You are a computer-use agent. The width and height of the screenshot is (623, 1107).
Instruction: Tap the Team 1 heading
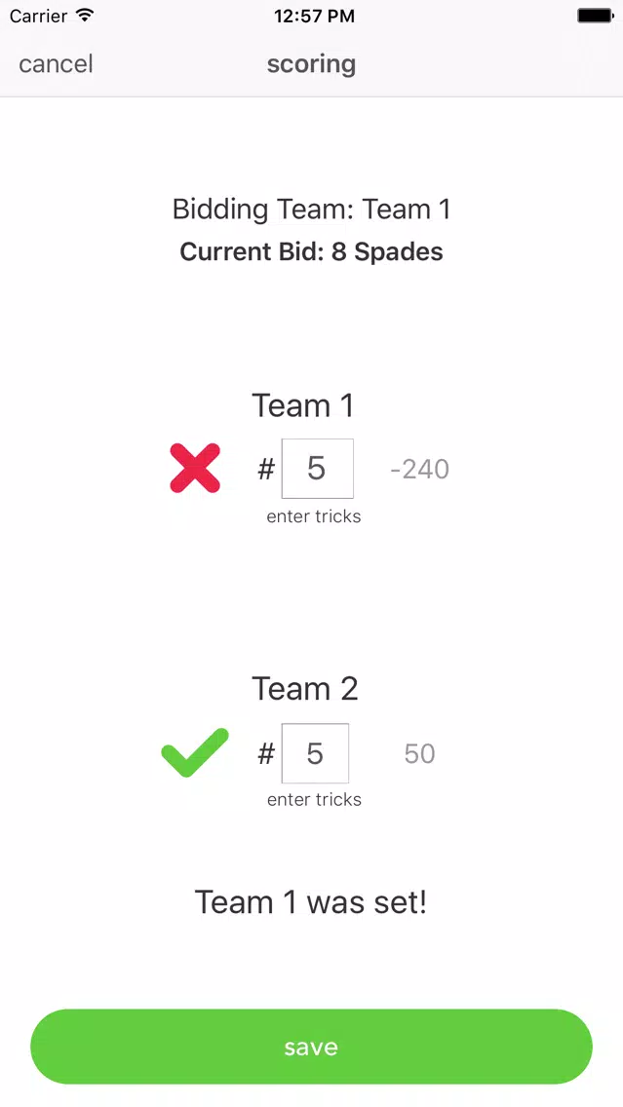[x=303, y=405]
